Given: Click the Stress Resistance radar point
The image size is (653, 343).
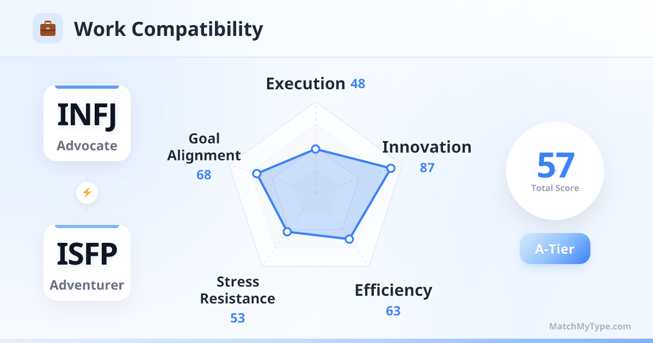Looking at the screenshot, I should (x=287, y=232).
